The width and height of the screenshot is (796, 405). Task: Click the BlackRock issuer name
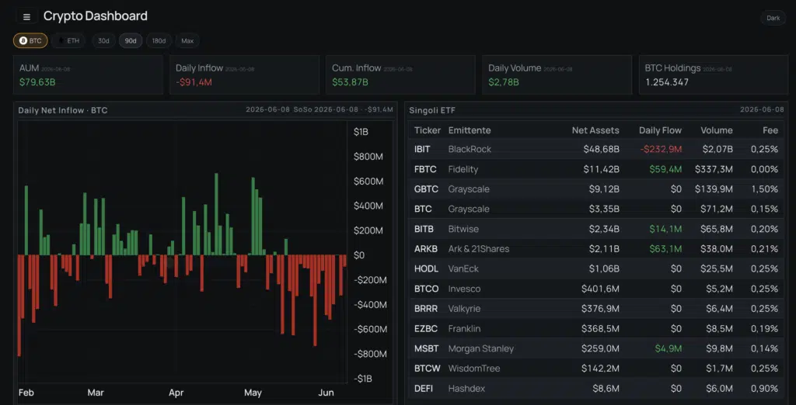click(x=470, y=149)
